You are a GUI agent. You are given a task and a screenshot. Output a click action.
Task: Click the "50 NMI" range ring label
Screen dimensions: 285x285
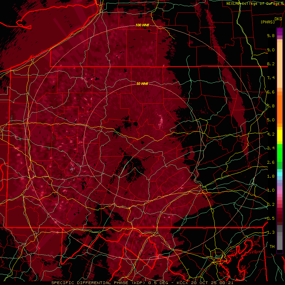click(x=142, y=84)
